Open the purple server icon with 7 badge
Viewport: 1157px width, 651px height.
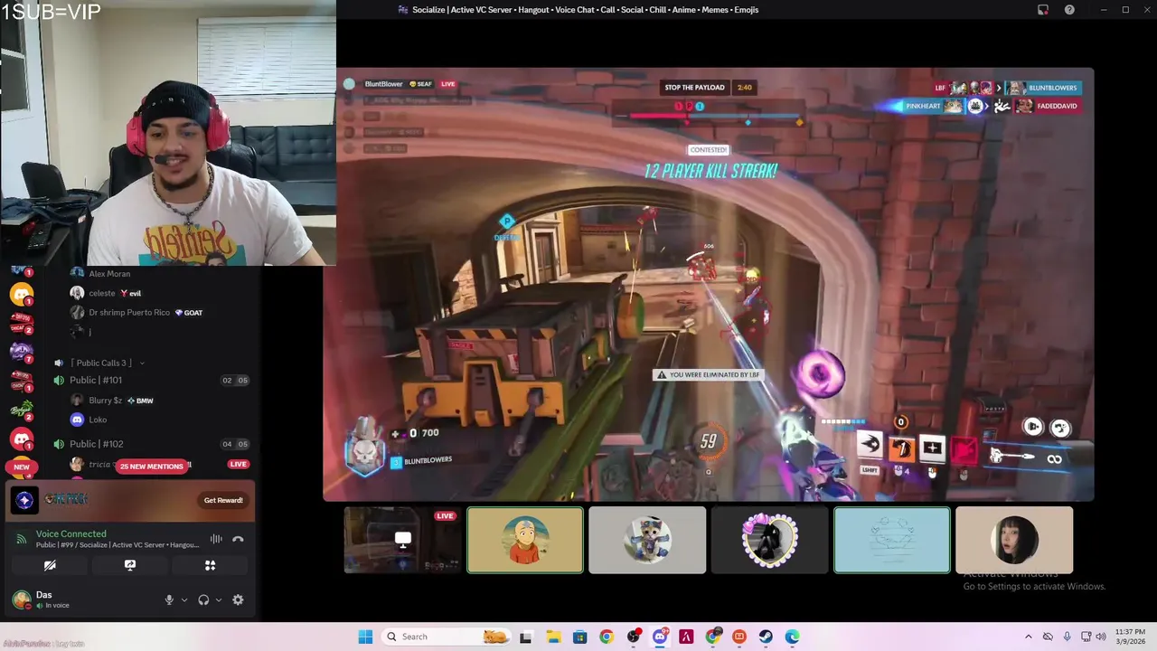(22, 351)
